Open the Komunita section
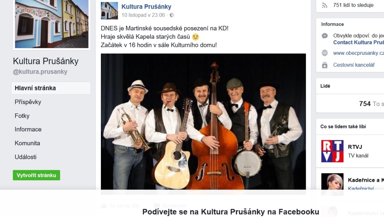This screenshot has height=217, width=384. 27,143
